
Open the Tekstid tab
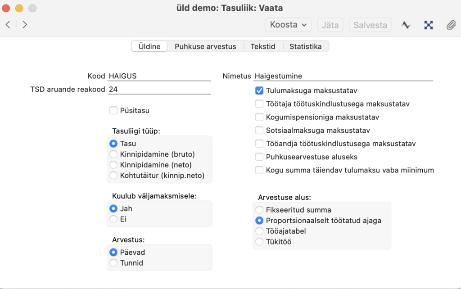pos(263,46)
